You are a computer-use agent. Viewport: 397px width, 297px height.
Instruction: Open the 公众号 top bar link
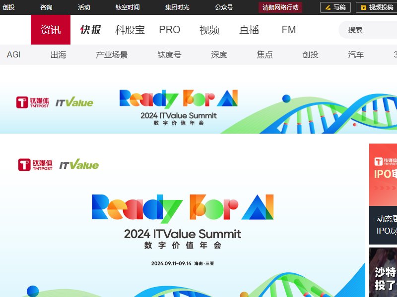[224, 7]
